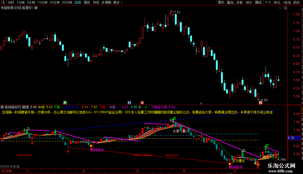Click the diamond icon in chart corner
Screen dimensions: 303x174
(x=280, y=8)
